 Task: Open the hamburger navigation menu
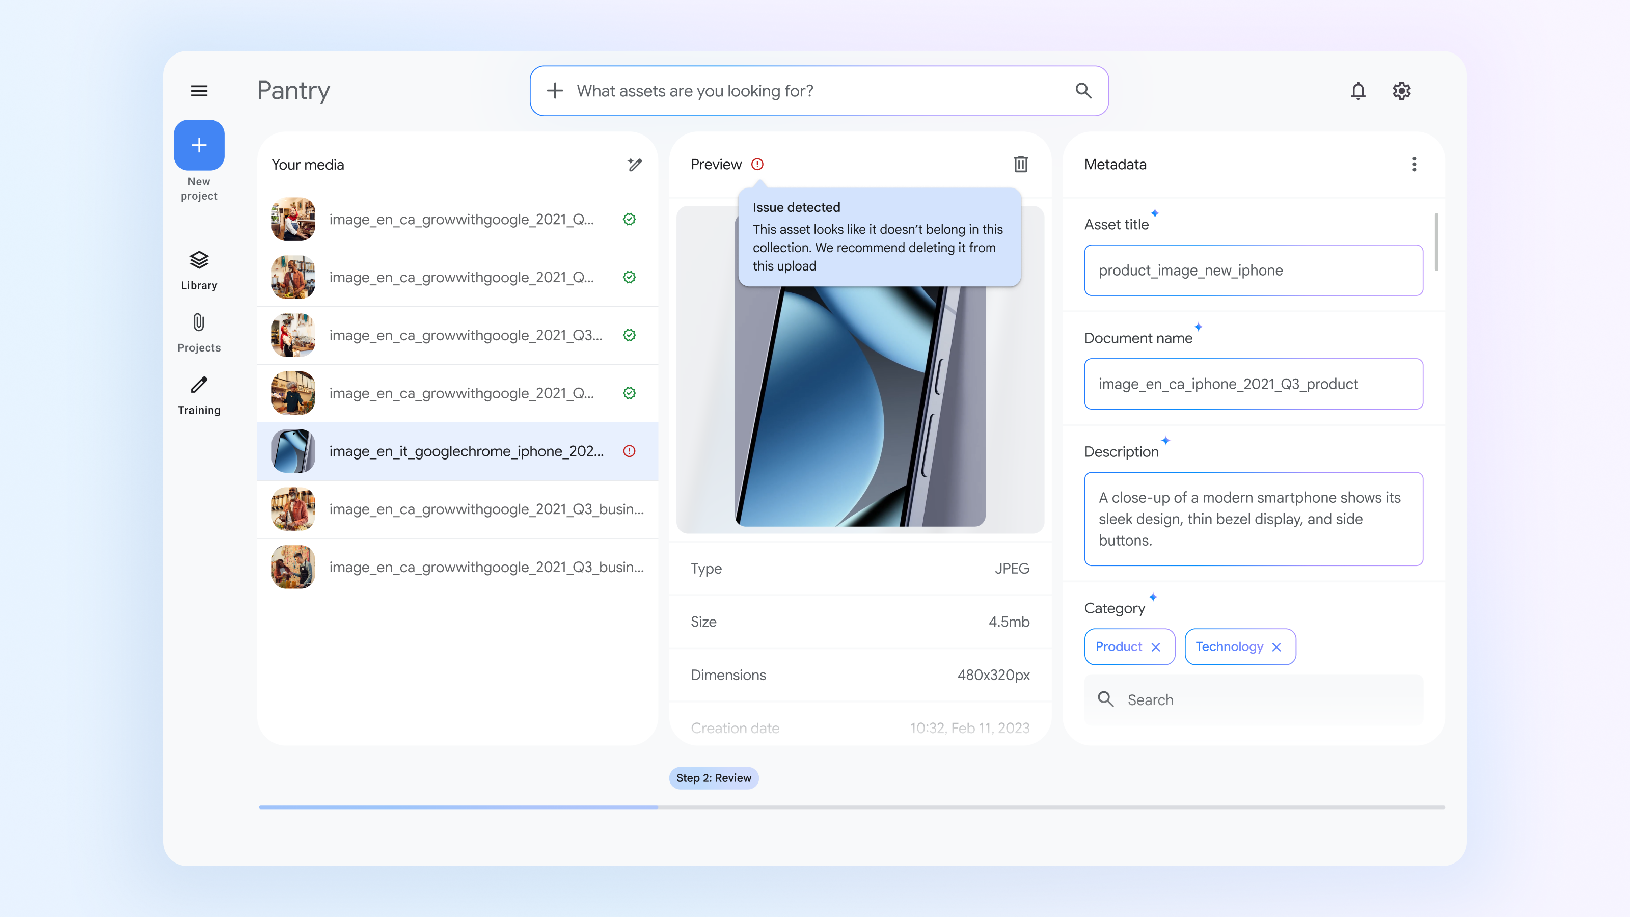(x=199, y=91)
